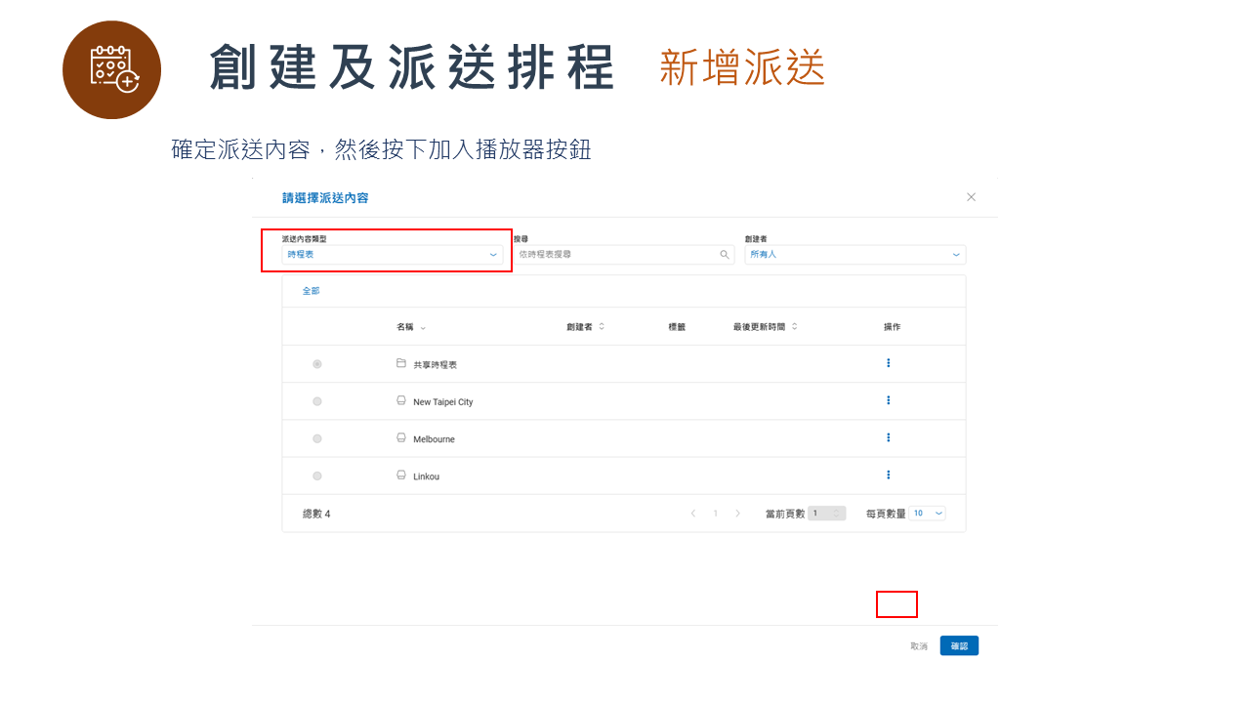Screen dimensions: 1250x703
Task: Click the folder icon next to 共享時程表
Action: tap(401, 362)
